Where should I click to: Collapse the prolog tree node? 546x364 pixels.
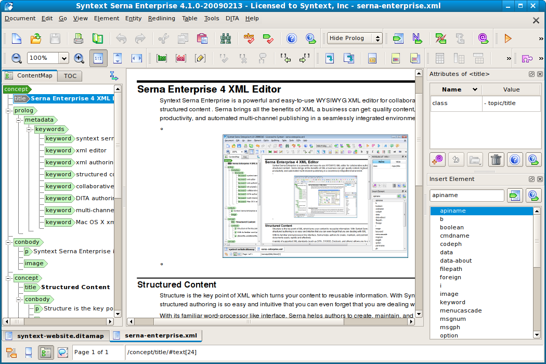coord(8,111)
